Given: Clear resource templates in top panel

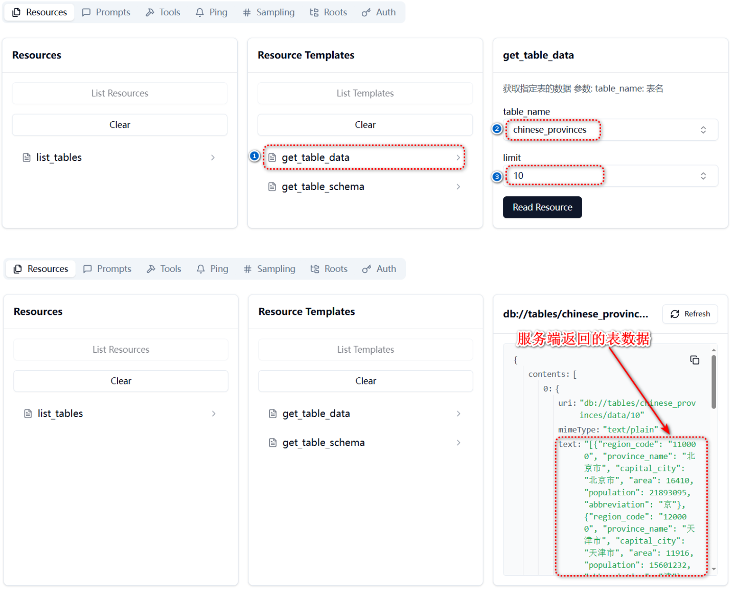Looking at the screenshot, I should coord(365,125).
